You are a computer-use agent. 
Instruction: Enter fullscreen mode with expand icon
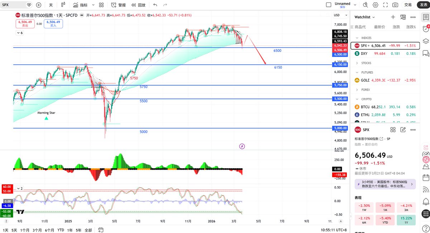point(385,5)
